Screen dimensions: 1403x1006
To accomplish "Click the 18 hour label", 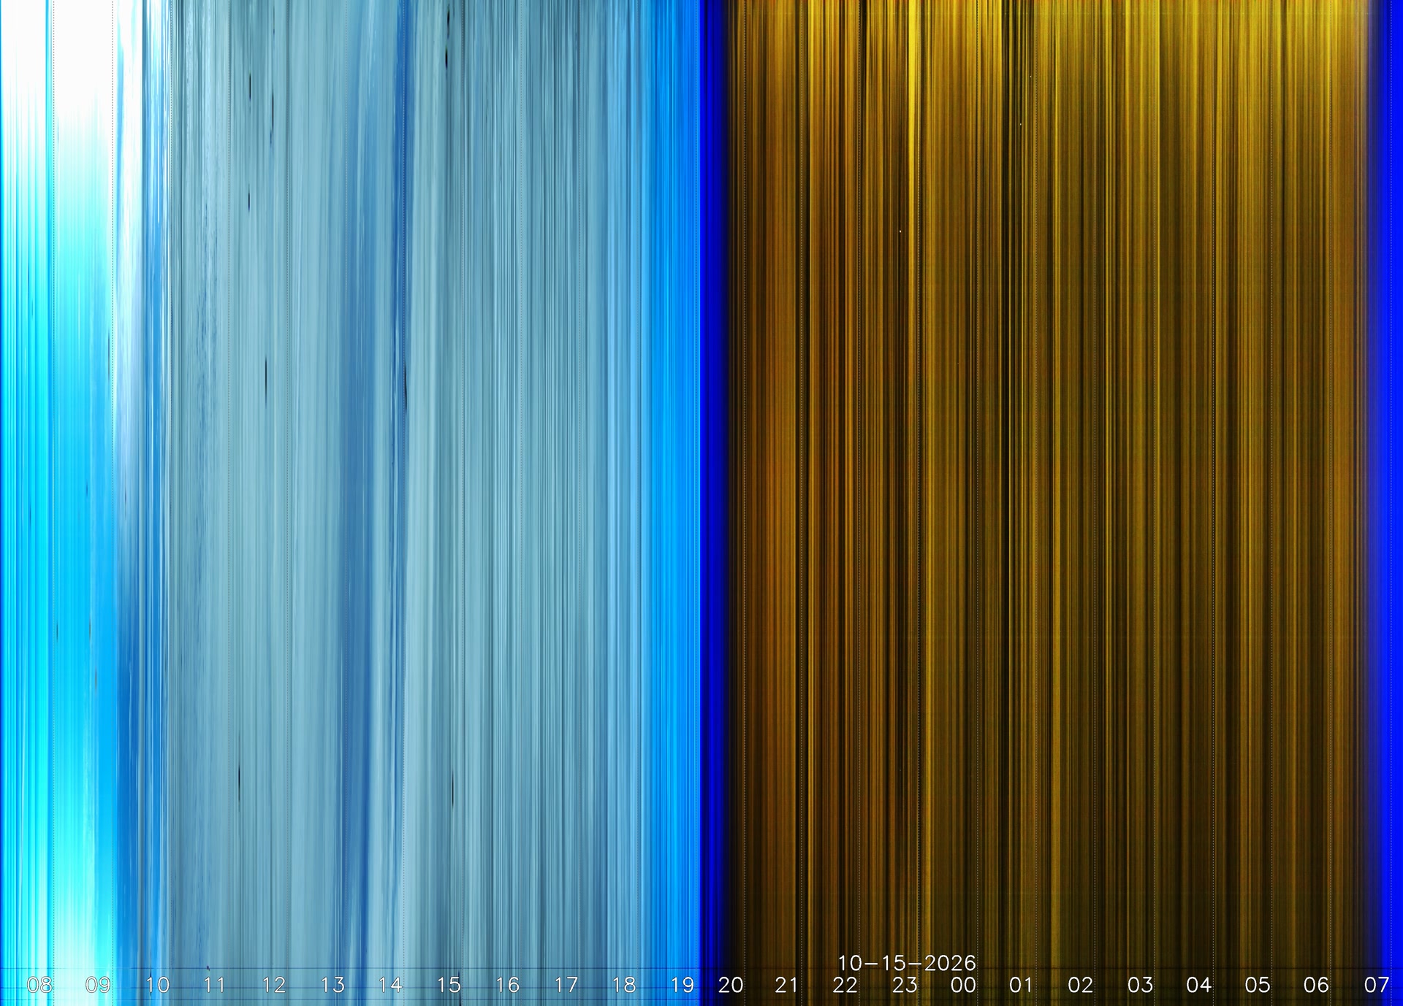I will point(624,985).
